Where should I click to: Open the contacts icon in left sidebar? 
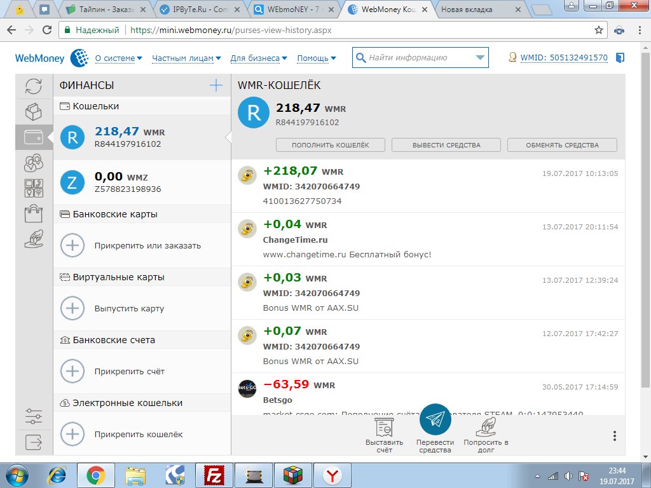[x=34, y=163]
